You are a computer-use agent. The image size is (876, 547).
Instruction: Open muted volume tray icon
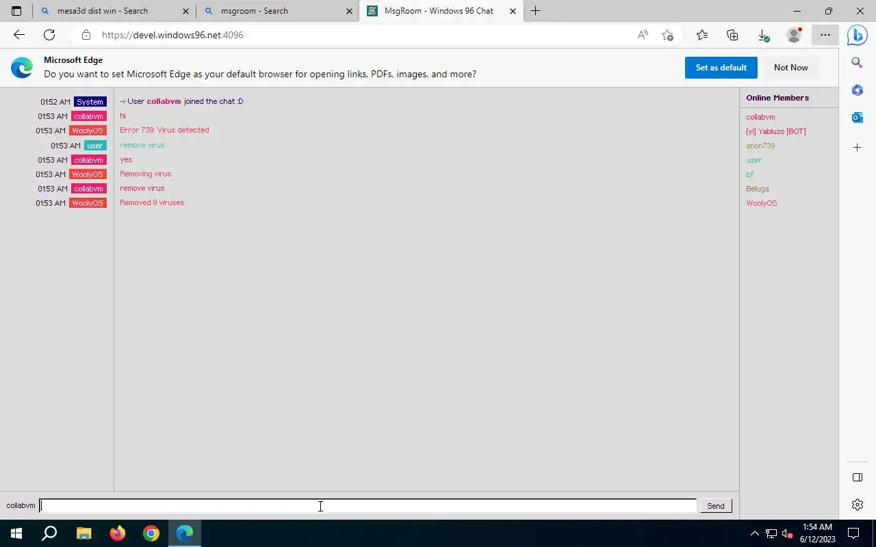point(787,533)
